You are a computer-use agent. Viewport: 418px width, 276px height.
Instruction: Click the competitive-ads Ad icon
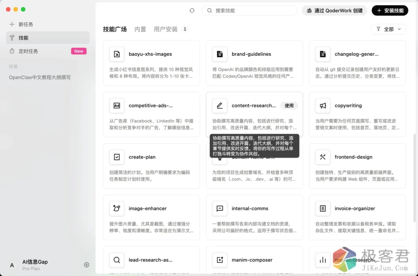point(117,106)
